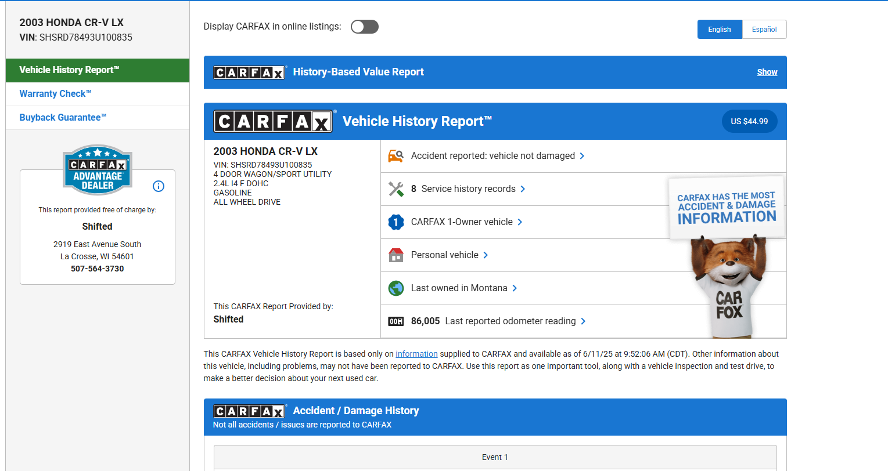
Task: Click the US $44.99 price button
Action: point(749,121)
